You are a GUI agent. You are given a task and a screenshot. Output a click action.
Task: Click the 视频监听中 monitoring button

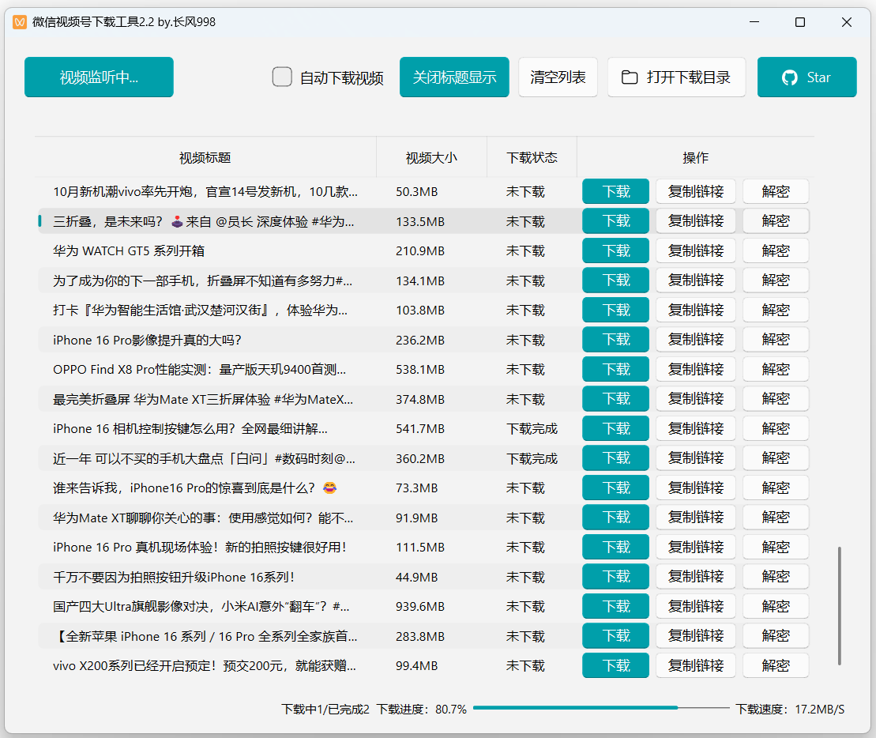98,77
